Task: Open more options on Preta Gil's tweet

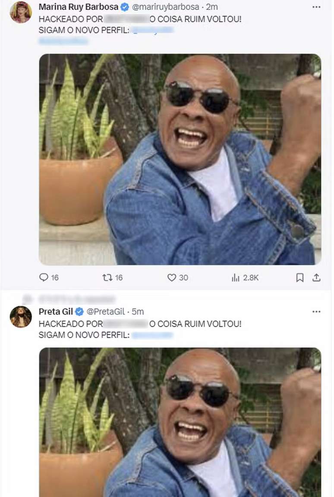Action: (316, 311)
